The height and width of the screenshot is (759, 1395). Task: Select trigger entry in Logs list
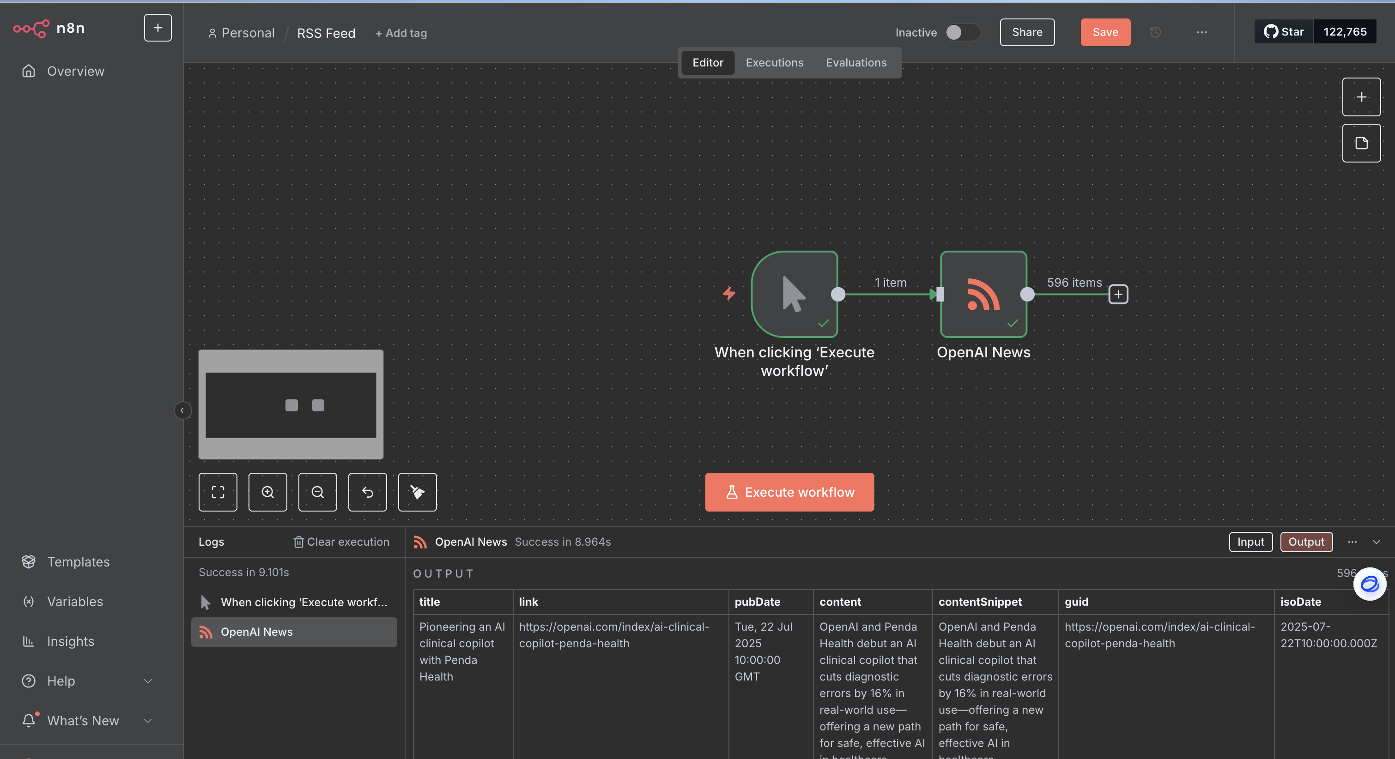coord(294,602)
